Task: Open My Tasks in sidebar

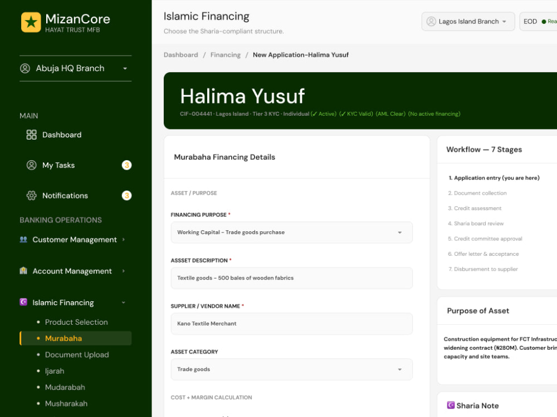Action: pyautogui.click(x=58, y=165)
